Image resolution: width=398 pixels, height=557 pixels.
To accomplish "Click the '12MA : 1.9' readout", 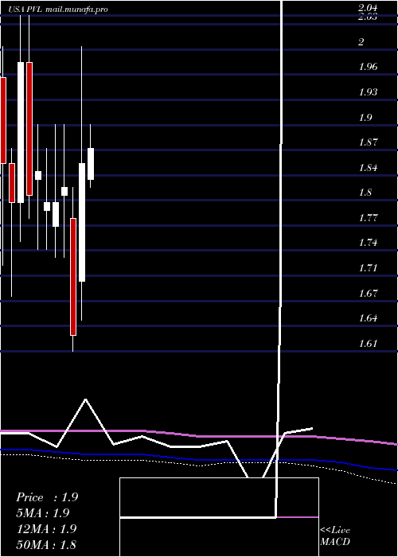I will [x=47, y=529].
